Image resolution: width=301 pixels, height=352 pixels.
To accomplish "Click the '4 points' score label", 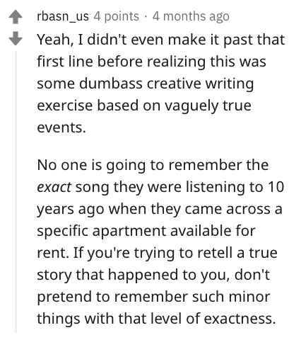I will pyautogui.click(x=117, y=16).
